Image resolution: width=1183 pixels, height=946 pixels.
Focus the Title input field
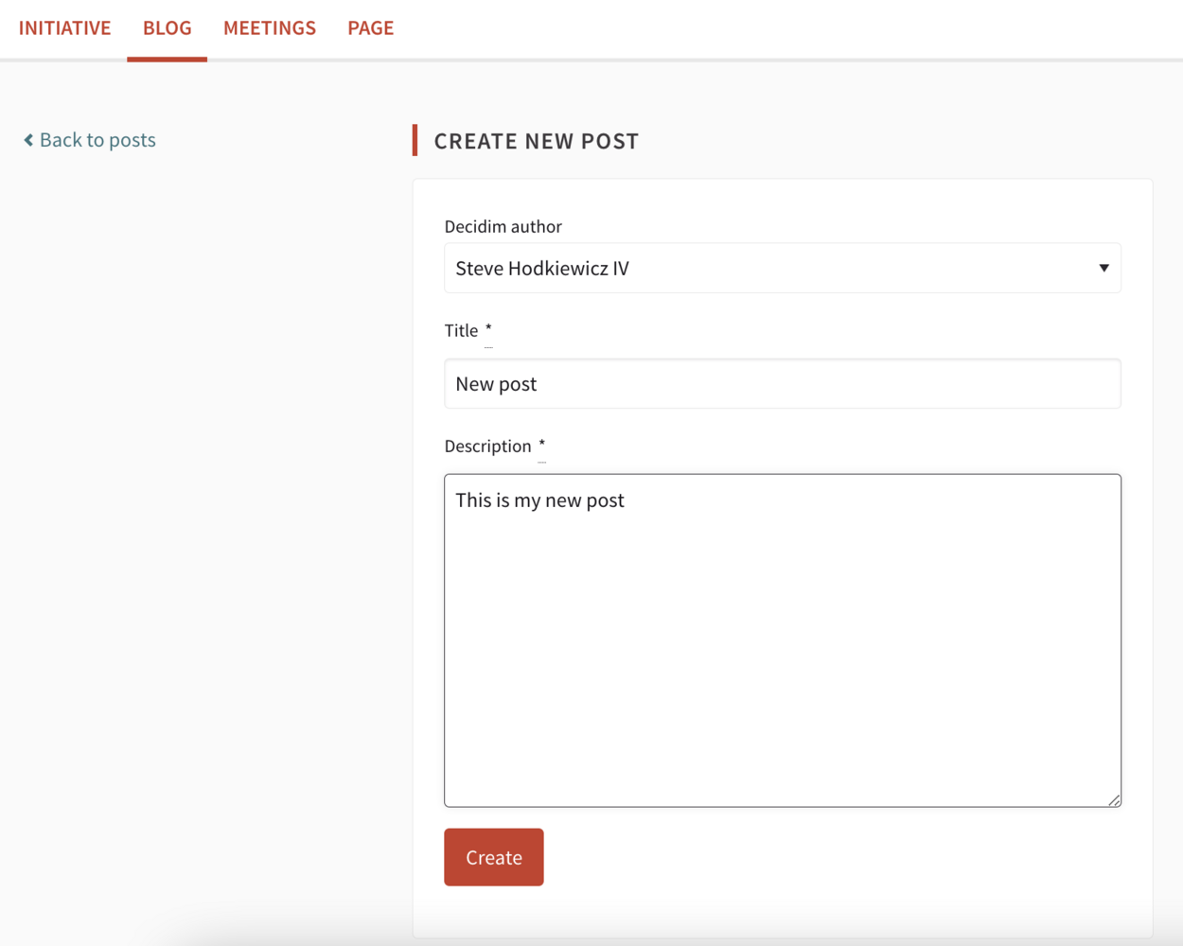coord(782,384)
